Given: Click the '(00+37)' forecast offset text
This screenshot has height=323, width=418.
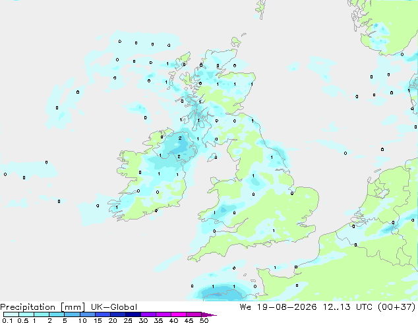Looking at the screenshot, I should (x=397, y=307).
